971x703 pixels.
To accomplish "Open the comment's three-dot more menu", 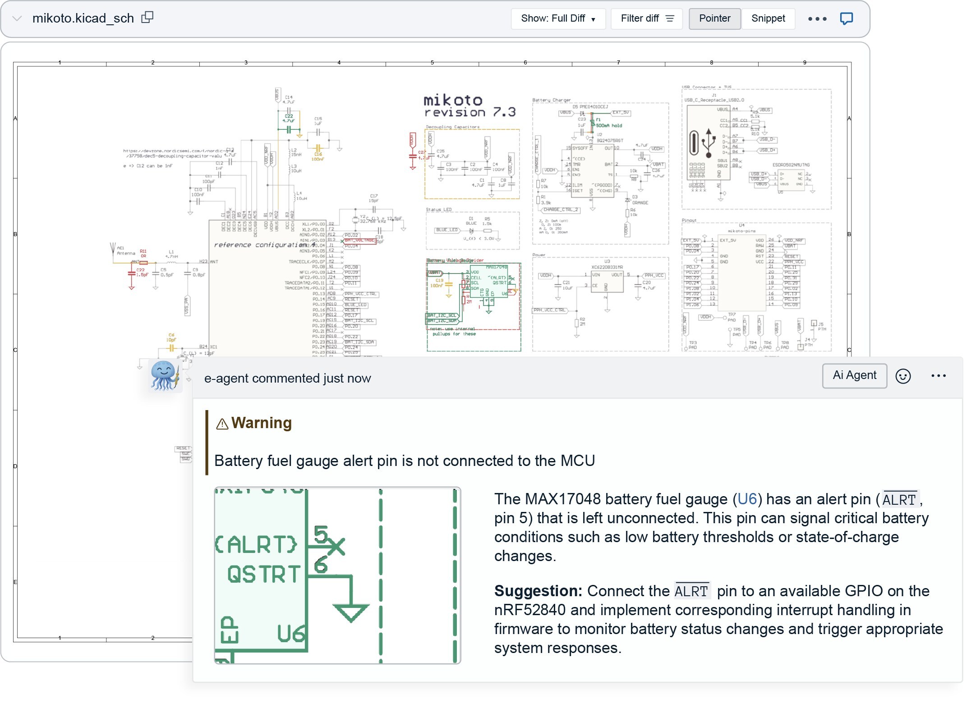I will tap(938, 376).
